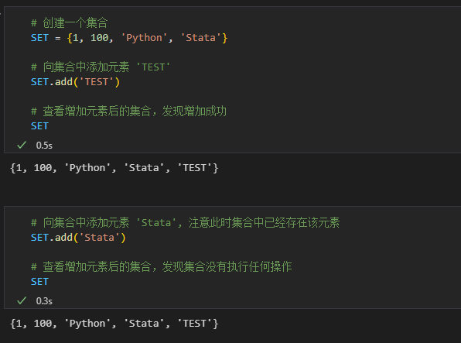The height and width of the screenshot is (343, 461).
Task: Click the 'Stata' string in set literal
Action: pyautogui.click(x=201, y=38)
